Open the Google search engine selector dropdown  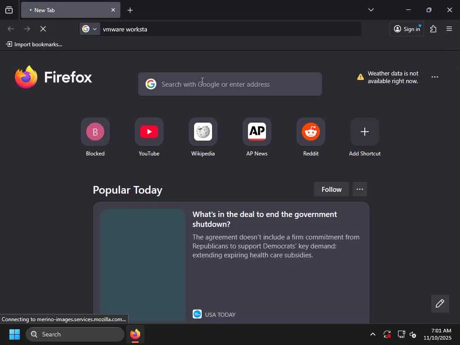(x=90, y=29)
